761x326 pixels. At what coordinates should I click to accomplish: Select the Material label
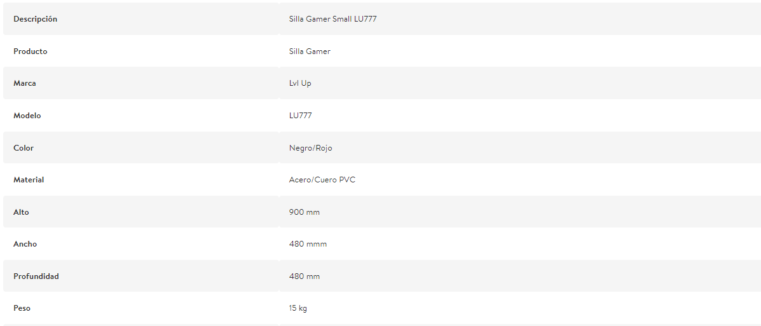[x=29, y=180]
